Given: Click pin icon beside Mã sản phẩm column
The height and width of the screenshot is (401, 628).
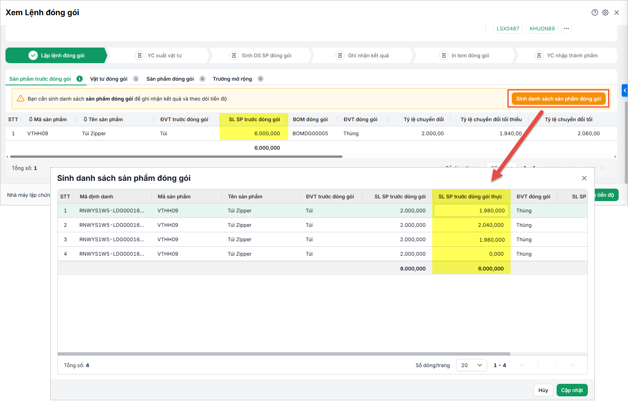Looking at the screenshot, I should pyautogui.click(x=30, y=119).
